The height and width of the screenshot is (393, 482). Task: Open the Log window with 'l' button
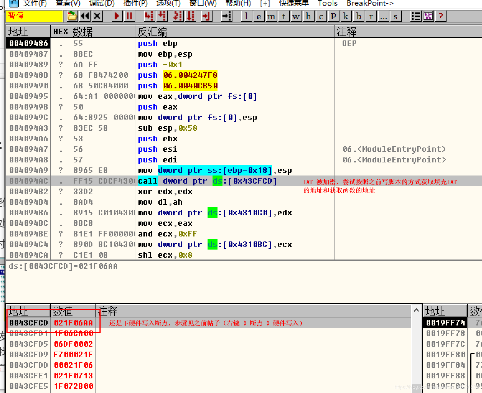[x=246, y=16]
